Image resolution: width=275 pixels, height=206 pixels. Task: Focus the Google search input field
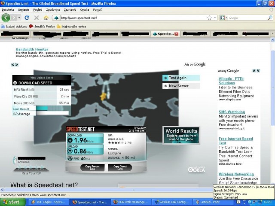(247, 18)
